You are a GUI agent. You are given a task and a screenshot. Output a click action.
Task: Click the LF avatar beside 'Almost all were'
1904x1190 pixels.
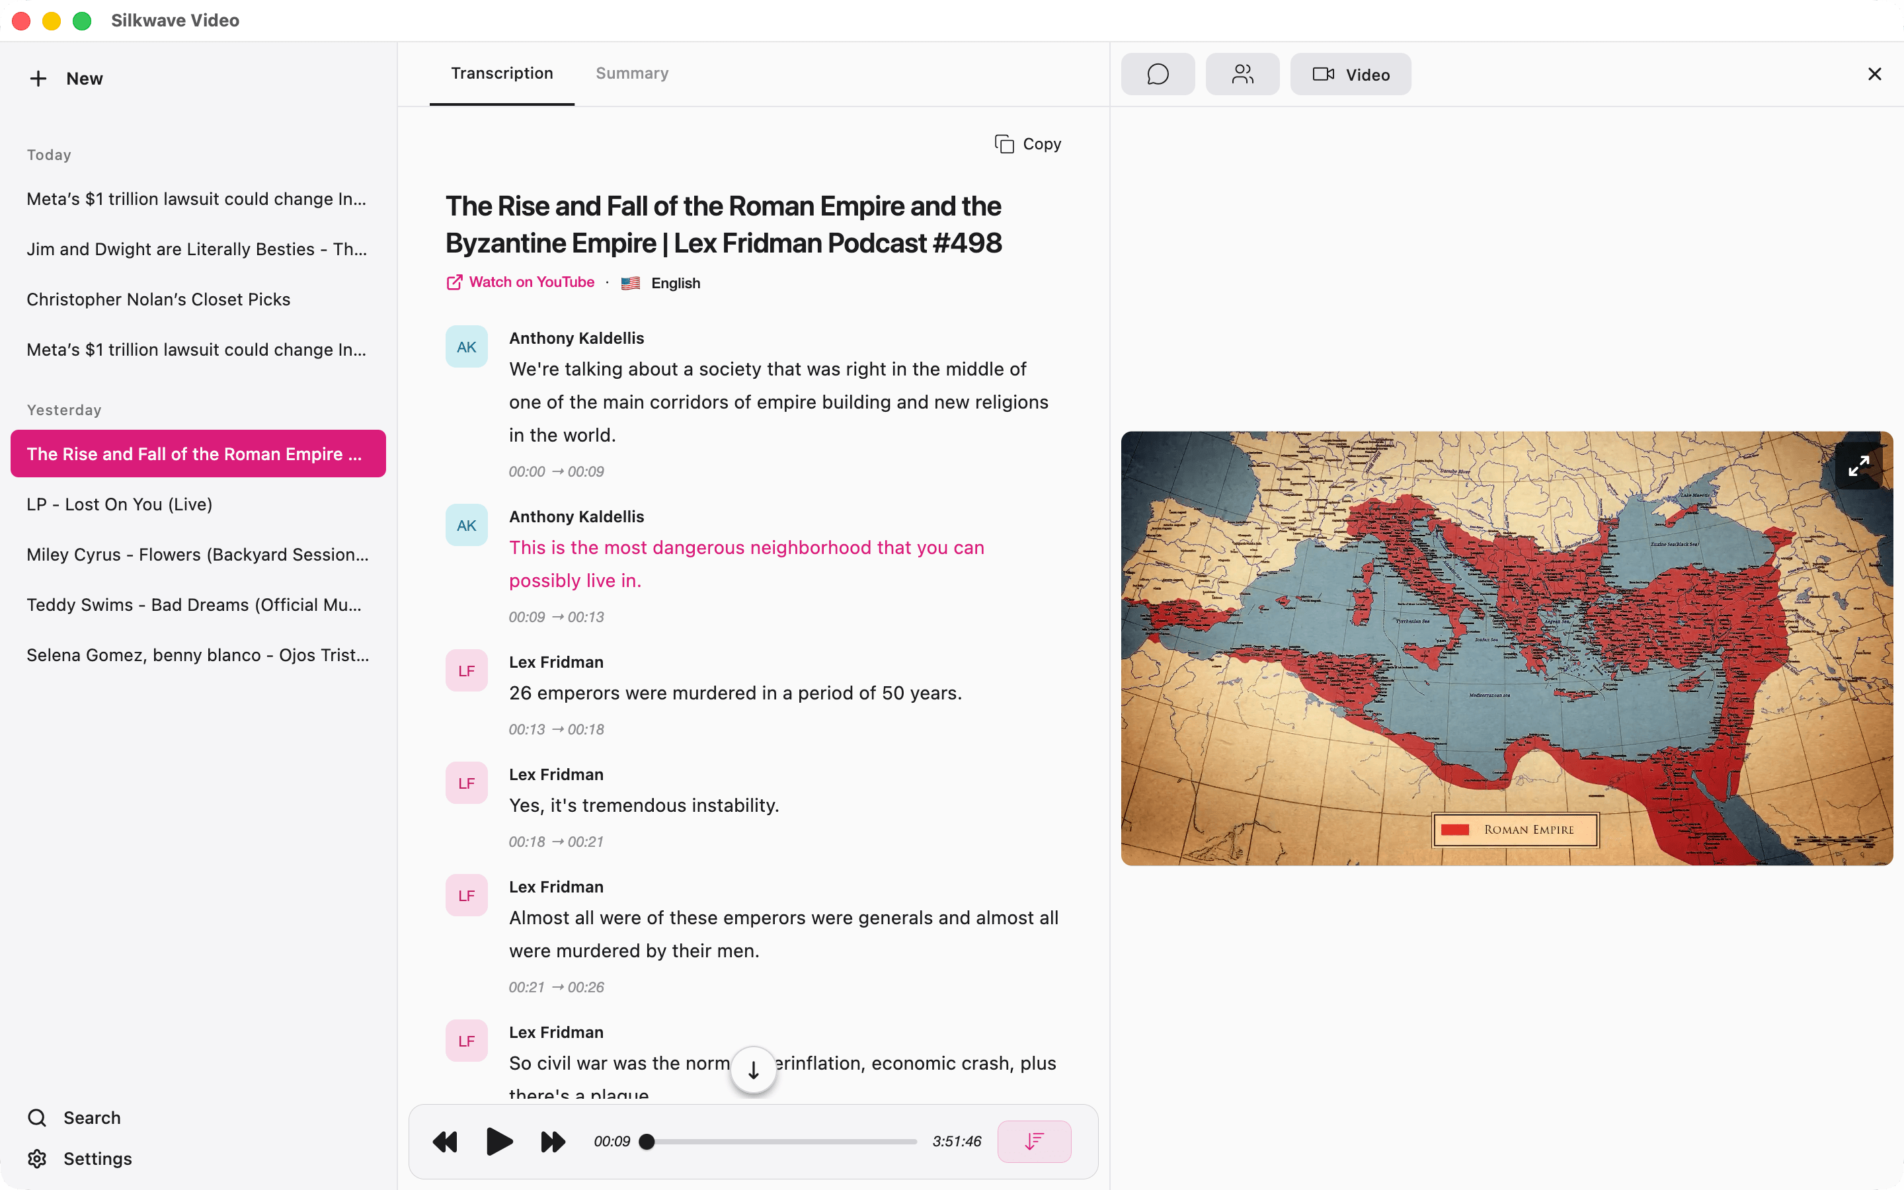point(467,896)
